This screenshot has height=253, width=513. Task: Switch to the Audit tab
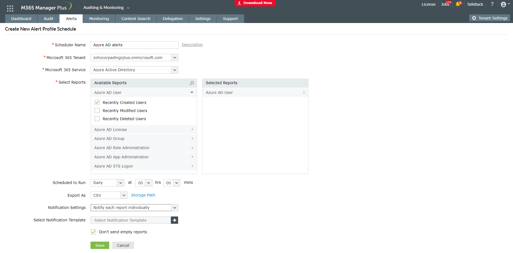click(x=49, y=19)
